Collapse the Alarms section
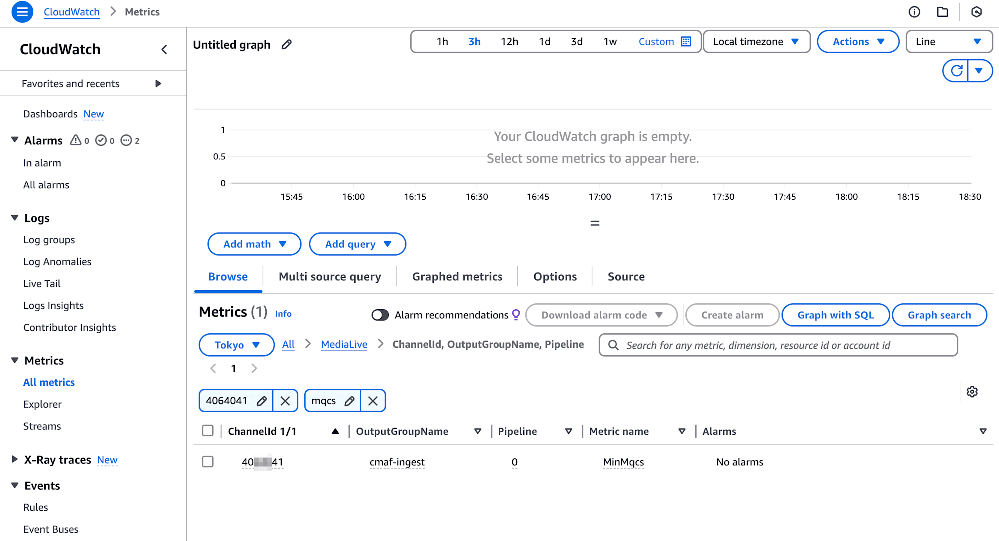 [x=15, y=140]
